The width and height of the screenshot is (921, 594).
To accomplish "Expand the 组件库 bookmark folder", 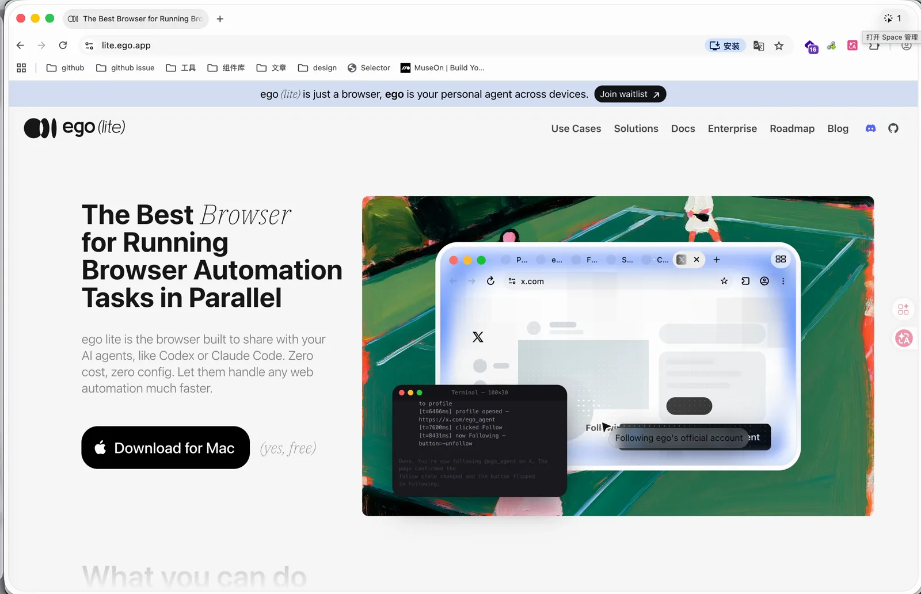I will 226,68.
